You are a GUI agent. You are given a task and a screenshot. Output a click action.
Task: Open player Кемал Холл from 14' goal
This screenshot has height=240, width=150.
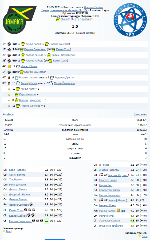(x=33, y=44)
